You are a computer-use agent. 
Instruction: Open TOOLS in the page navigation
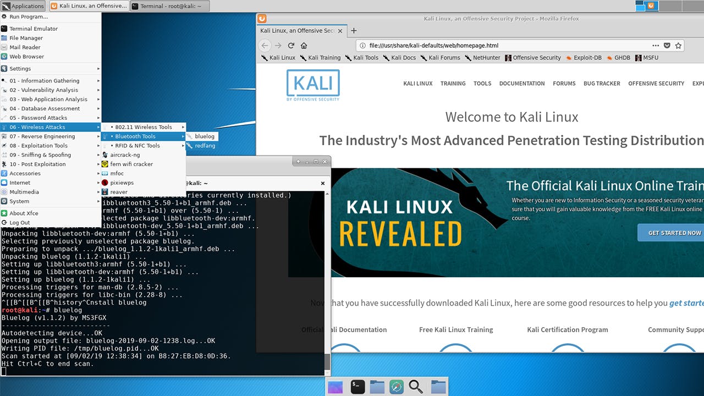(x=482, y=84)
